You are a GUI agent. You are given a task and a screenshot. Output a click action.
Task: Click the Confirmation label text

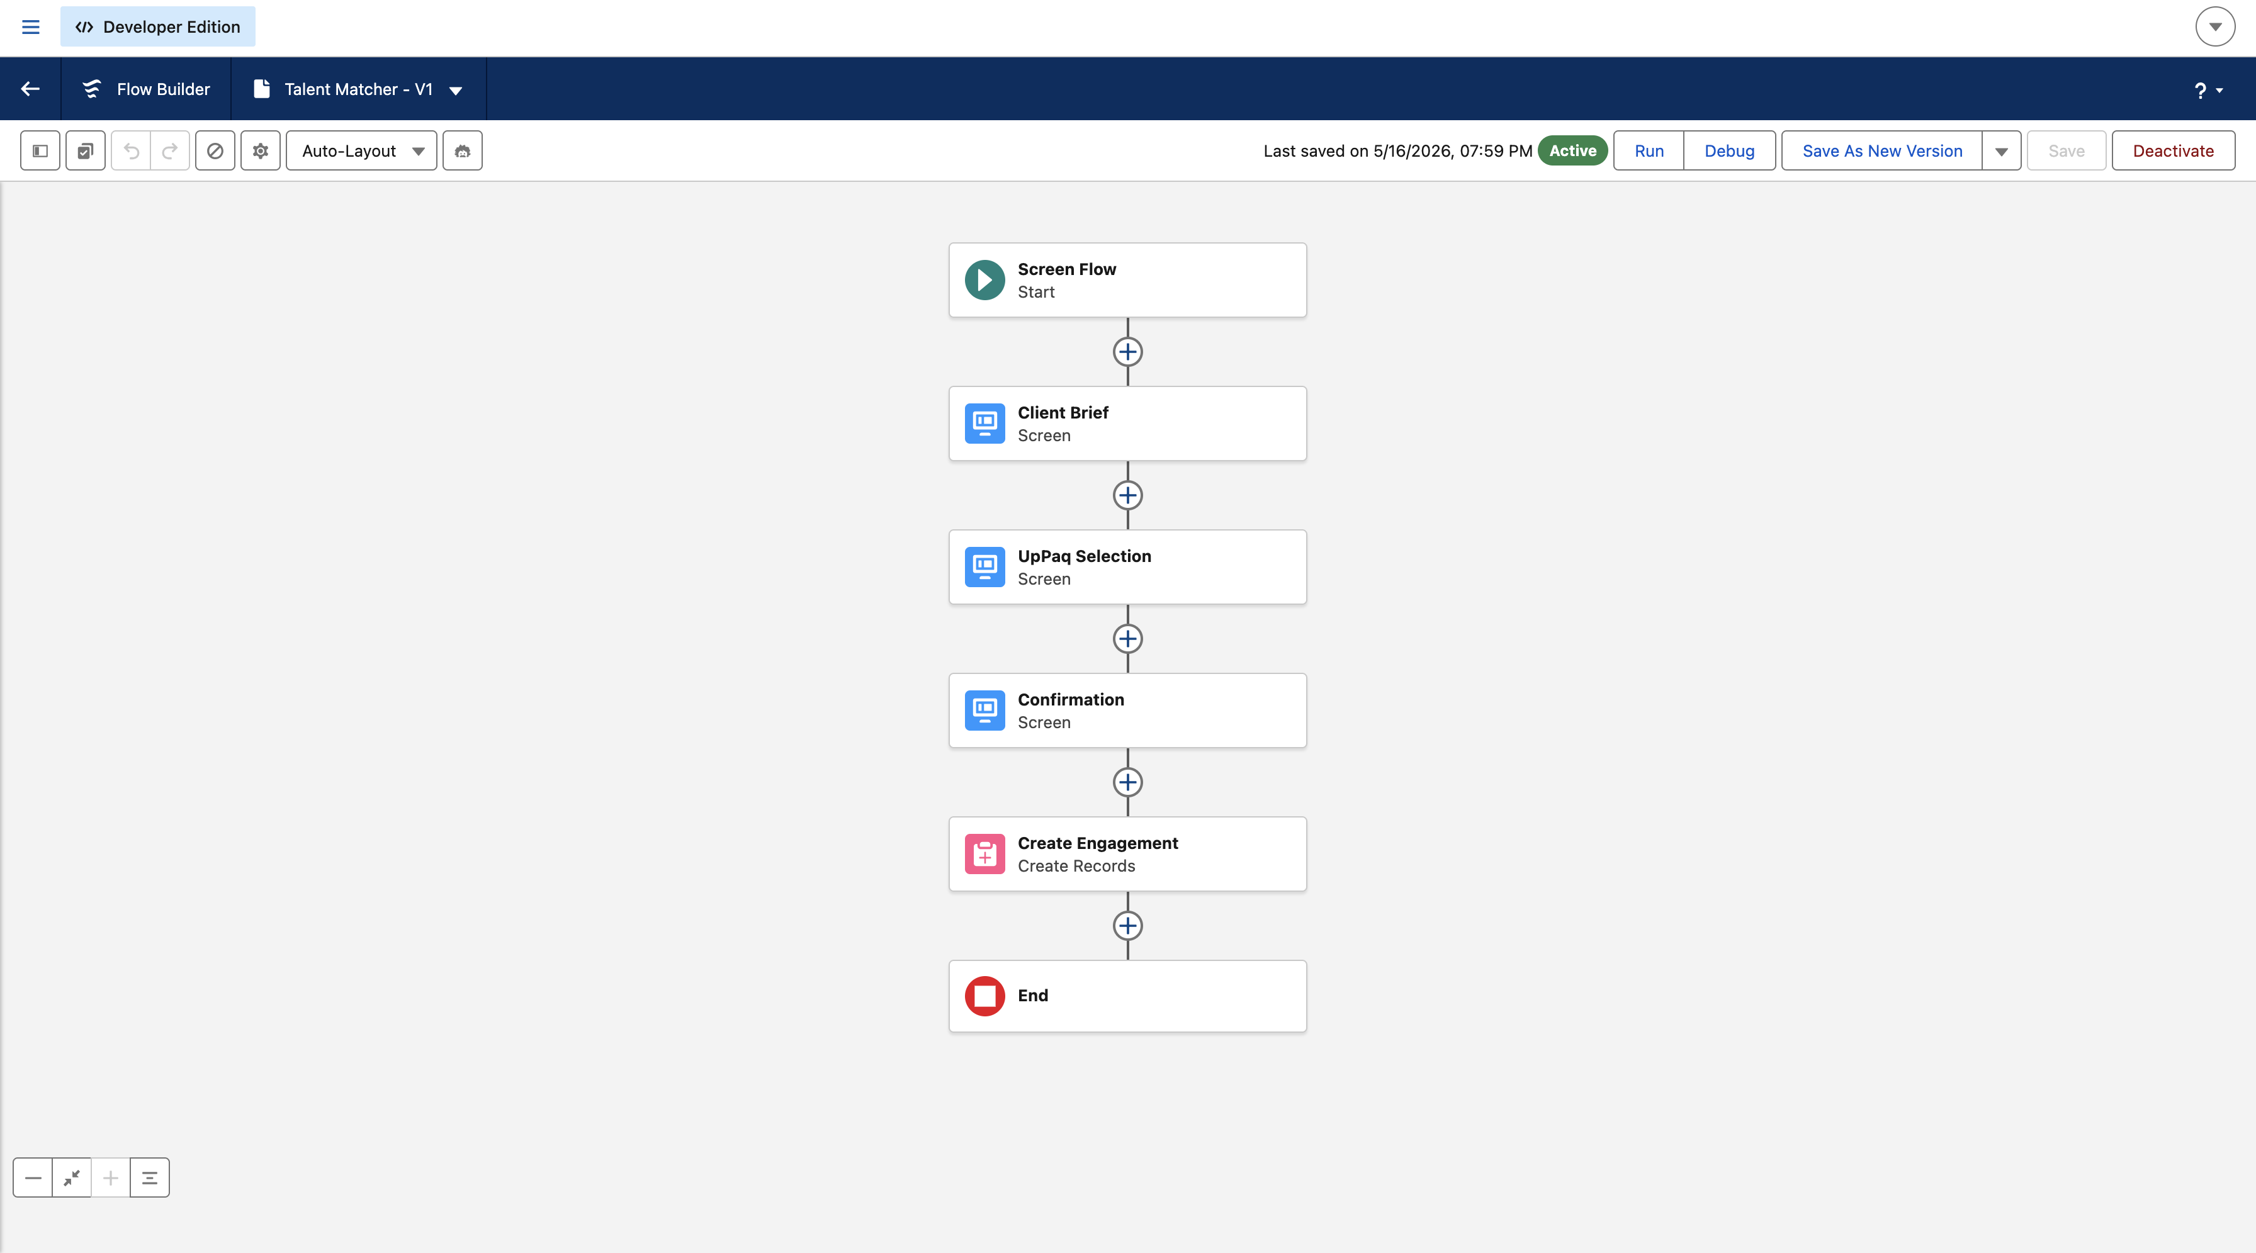point(1070,700)
